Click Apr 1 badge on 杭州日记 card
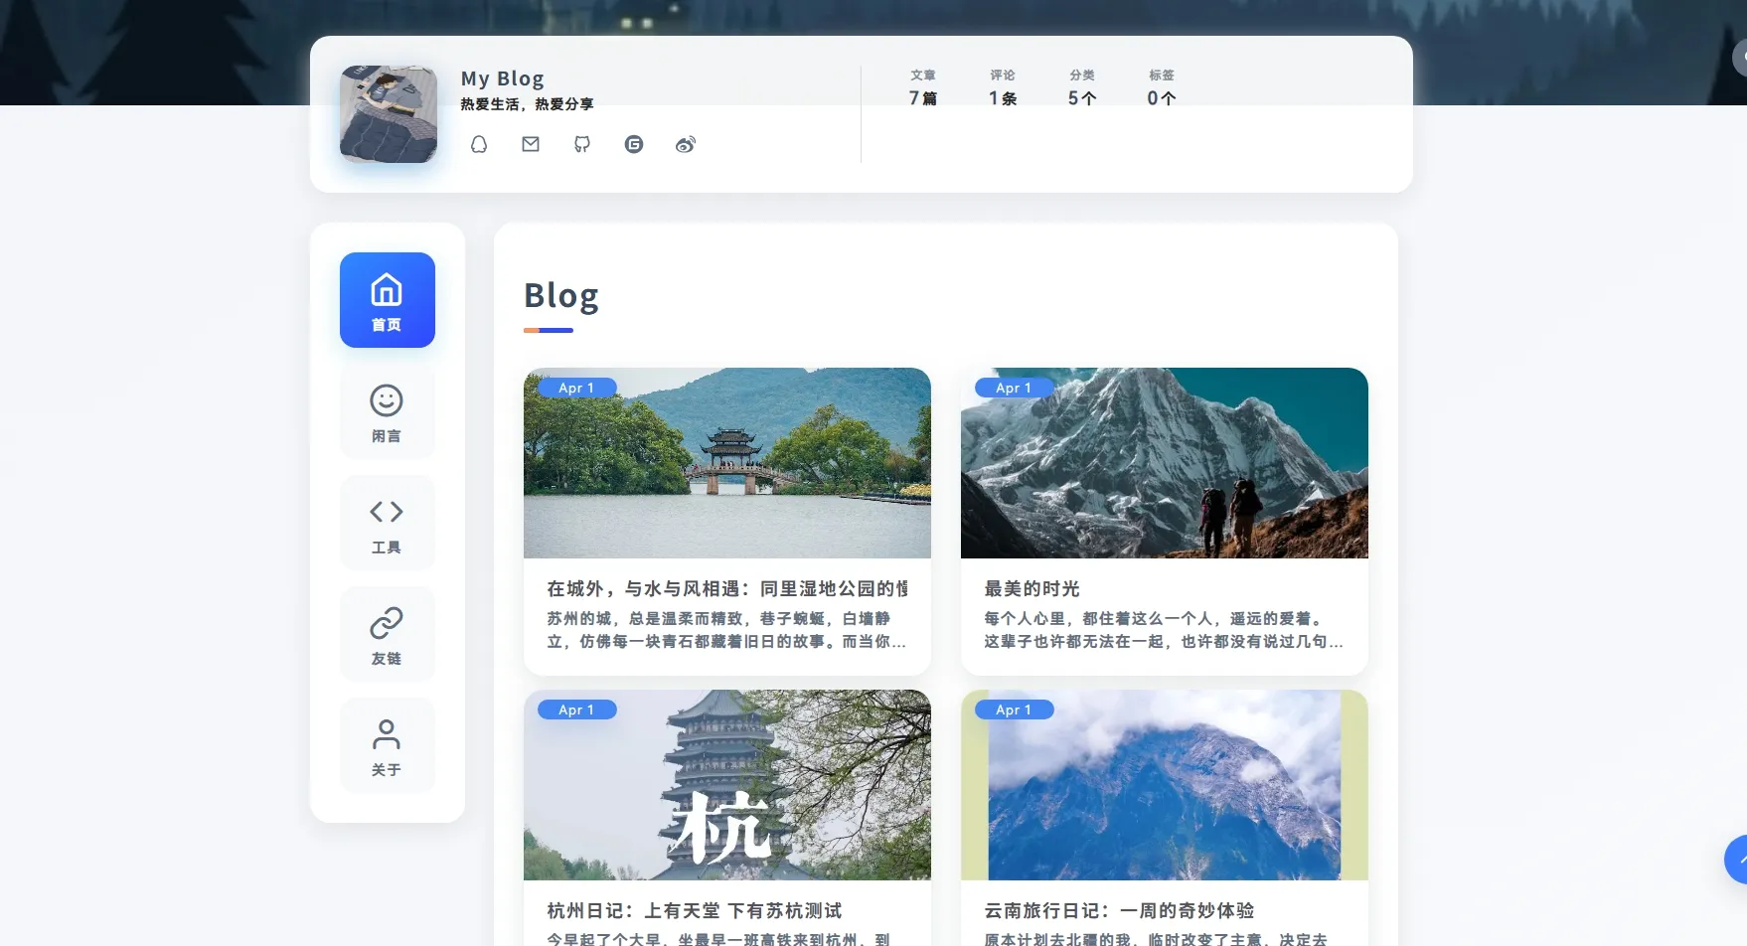This screenshot has width=1747, height=946. click(x=577, y=709)
